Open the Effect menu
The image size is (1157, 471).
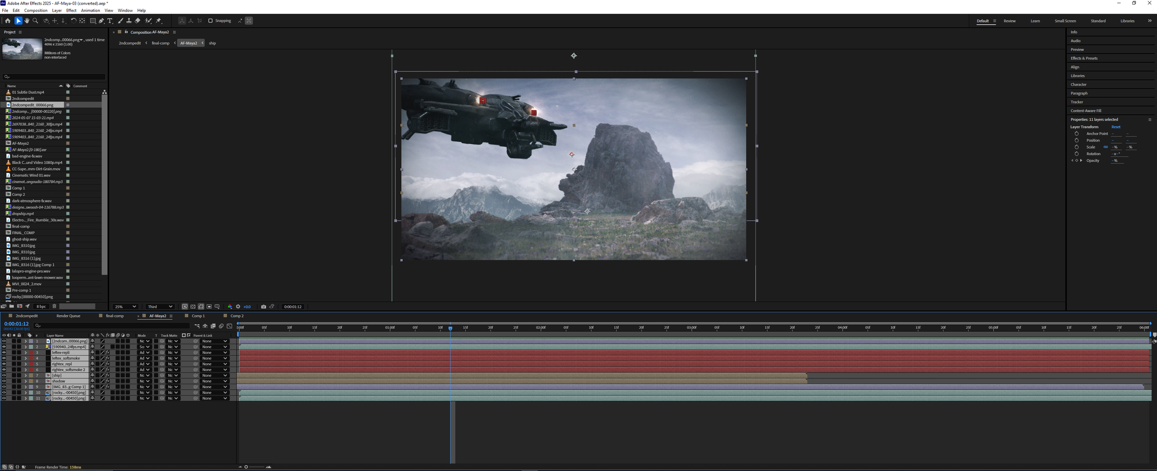71,10
